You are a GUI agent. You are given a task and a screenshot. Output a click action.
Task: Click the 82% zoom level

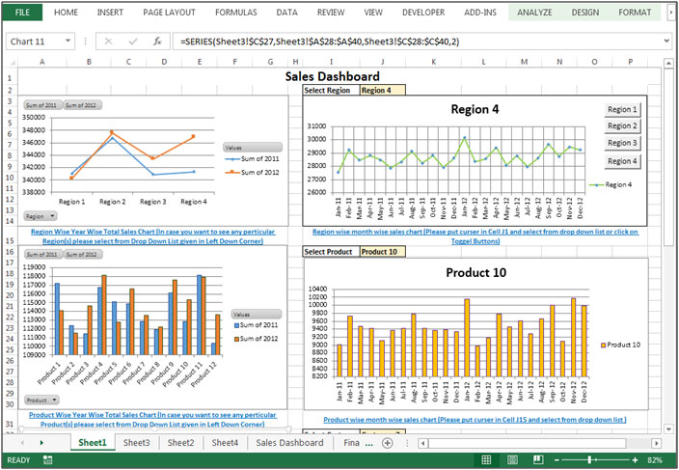coord(655,460)
